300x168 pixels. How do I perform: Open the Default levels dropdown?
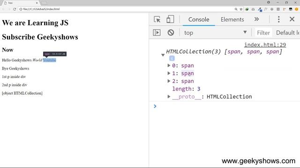coord(287,33)
